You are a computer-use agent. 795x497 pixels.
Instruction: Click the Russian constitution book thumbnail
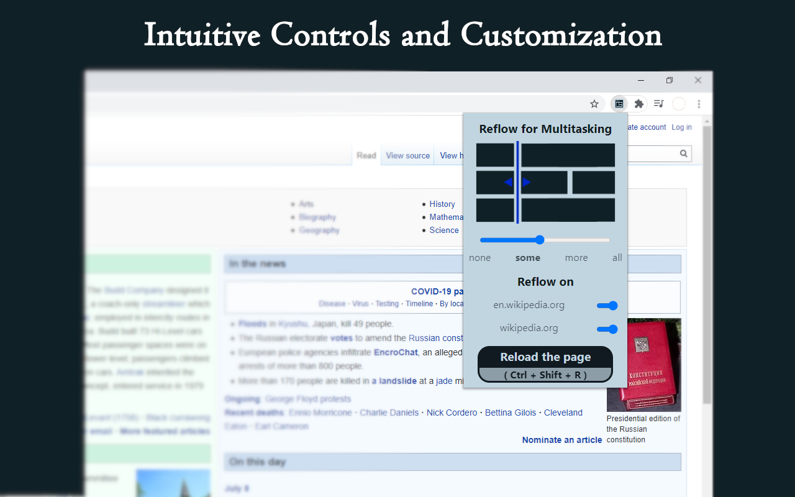(643, 365)
